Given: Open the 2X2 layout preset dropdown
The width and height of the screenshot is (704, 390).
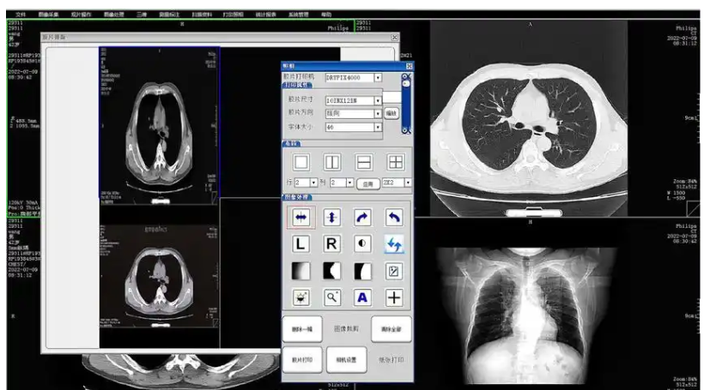Looking at the screenshot, I should [408, 183].
